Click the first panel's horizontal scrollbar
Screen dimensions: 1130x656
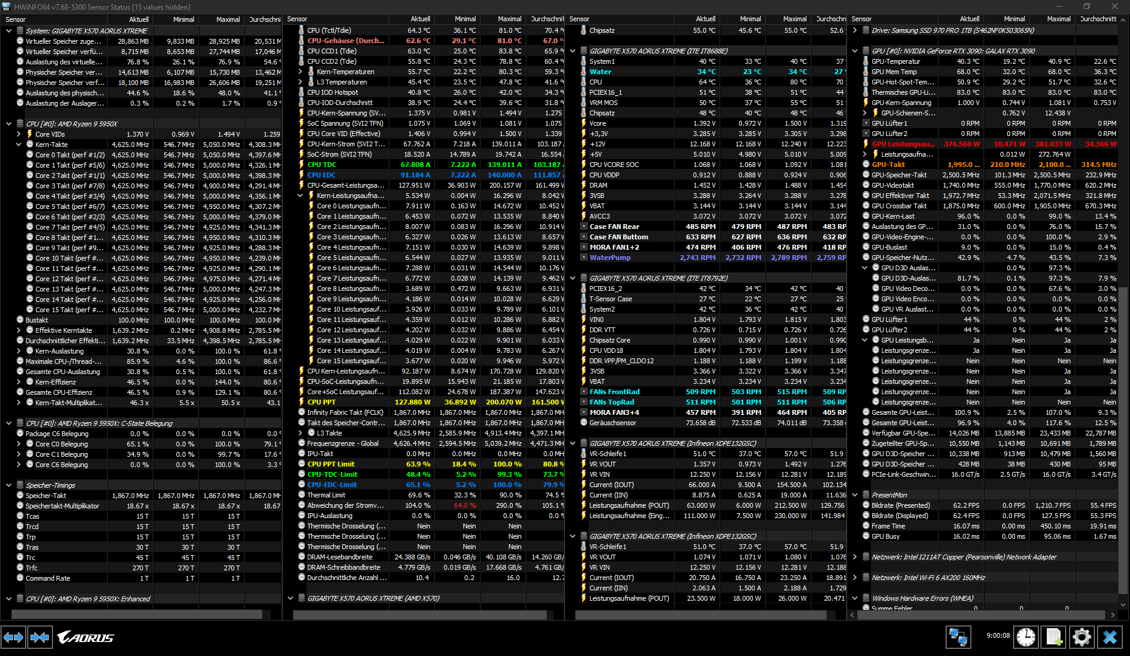[x=137, y=615]
